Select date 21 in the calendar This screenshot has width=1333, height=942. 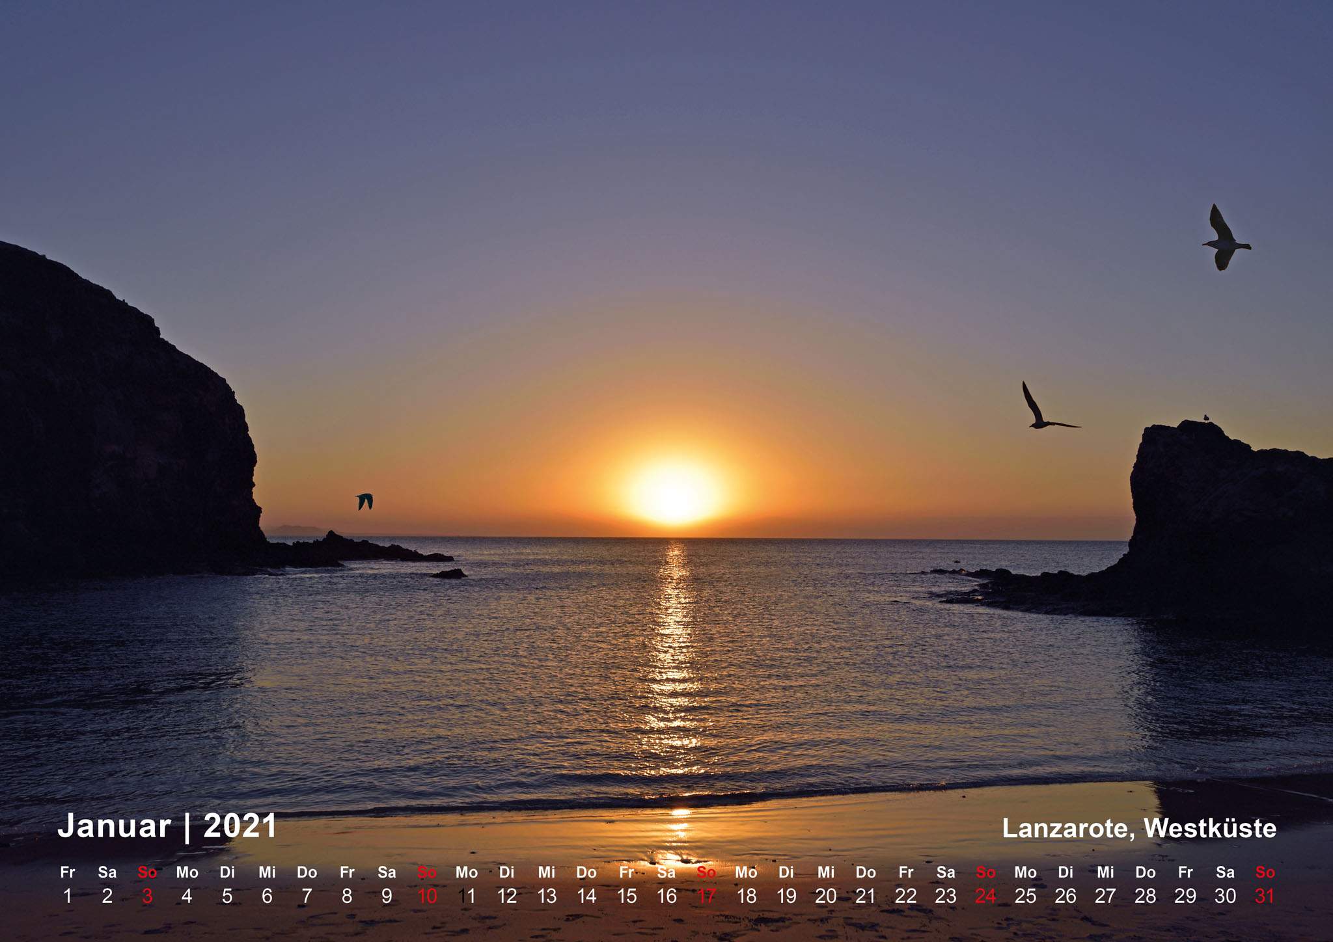(866, 896)
